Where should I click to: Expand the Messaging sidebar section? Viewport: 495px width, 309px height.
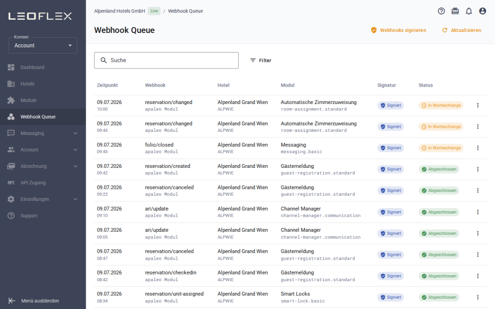43,133
